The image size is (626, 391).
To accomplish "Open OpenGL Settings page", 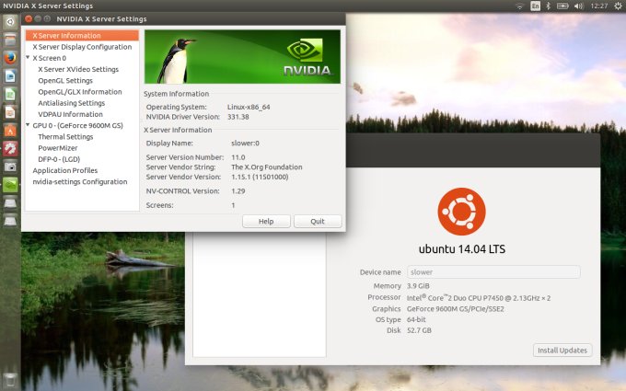I will point(65,80).
